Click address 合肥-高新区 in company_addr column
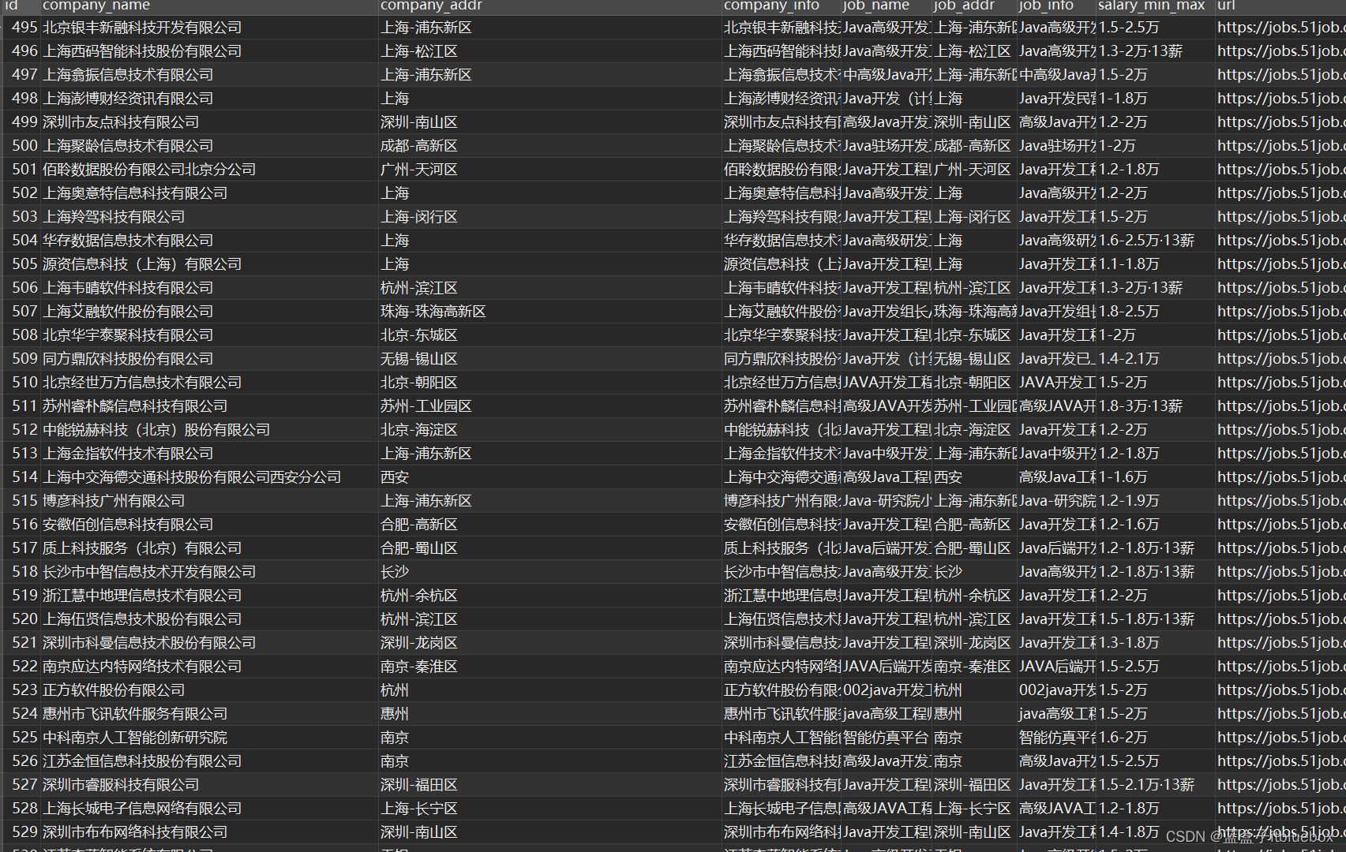The image size is (1346, 852). point(419,525)
